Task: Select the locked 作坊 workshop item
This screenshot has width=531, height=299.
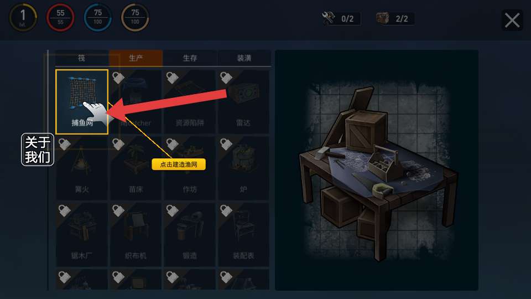Action: pyautogui.click(x=190, y=168)
